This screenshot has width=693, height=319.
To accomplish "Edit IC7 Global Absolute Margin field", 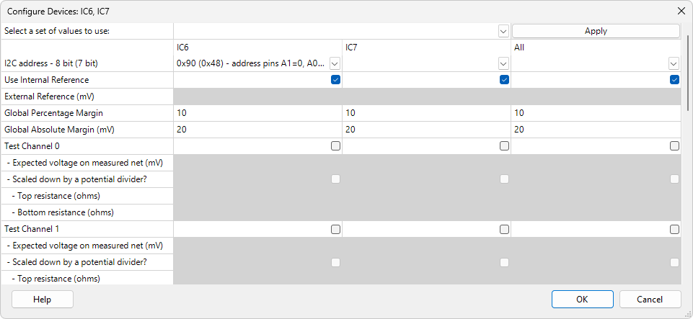I will tap(425, 130).
